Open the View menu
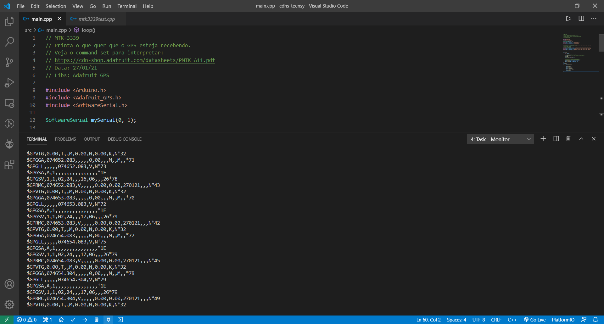604x324 pixels. click(78, 6)
